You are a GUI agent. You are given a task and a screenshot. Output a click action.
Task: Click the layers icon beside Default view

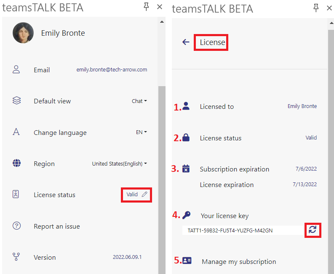coord(16,101)
